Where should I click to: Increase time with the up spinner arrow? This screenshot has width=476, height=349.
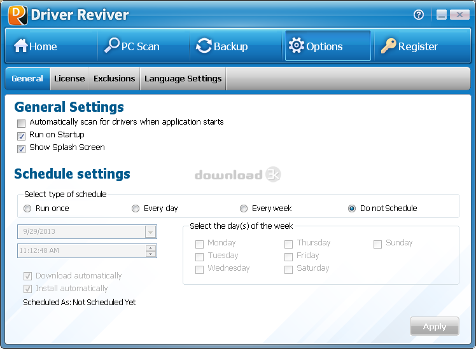click(151, 248)
